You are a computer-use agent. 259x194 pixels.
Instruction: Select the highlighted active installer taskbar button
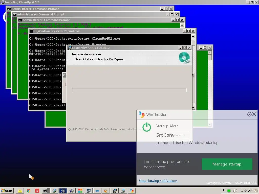point(63,191)
